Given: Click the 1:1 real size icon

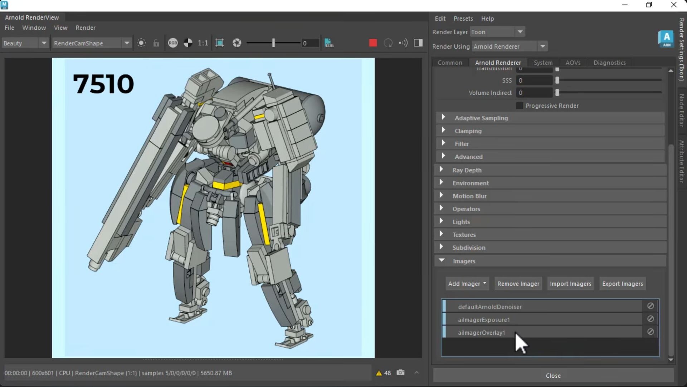Looking at the screenshot, I should 203,43.
